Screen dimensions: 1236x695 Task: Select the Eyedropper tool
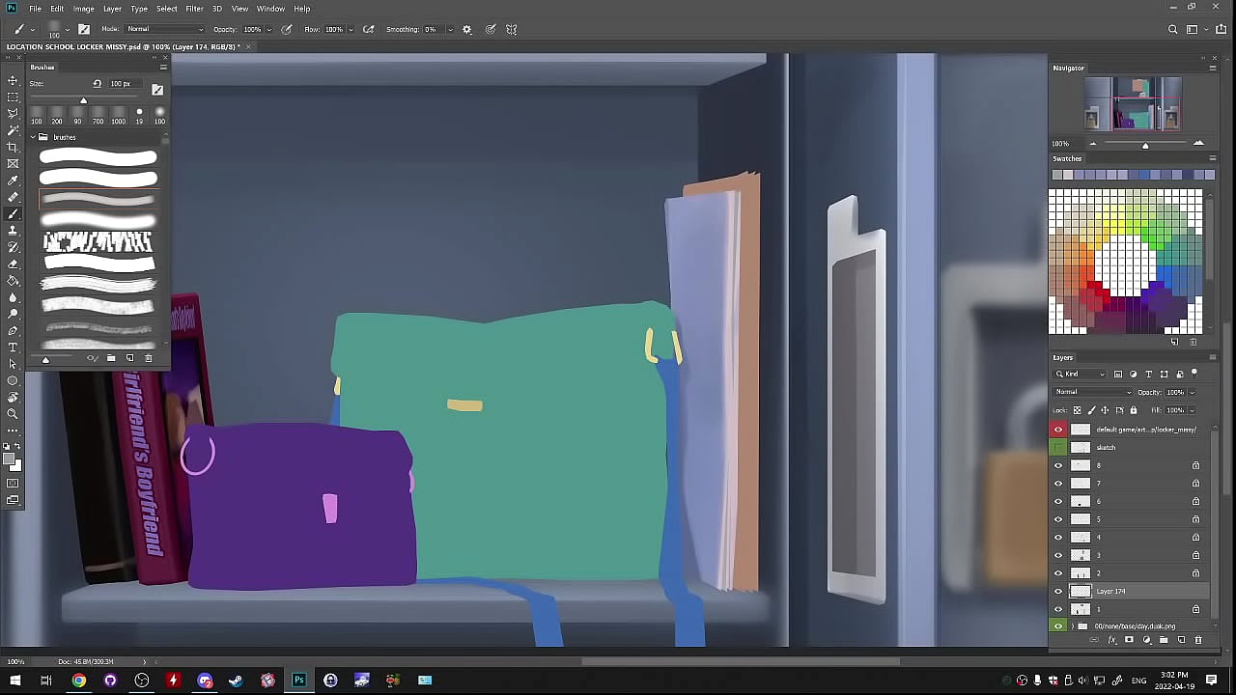pos(13,181)
